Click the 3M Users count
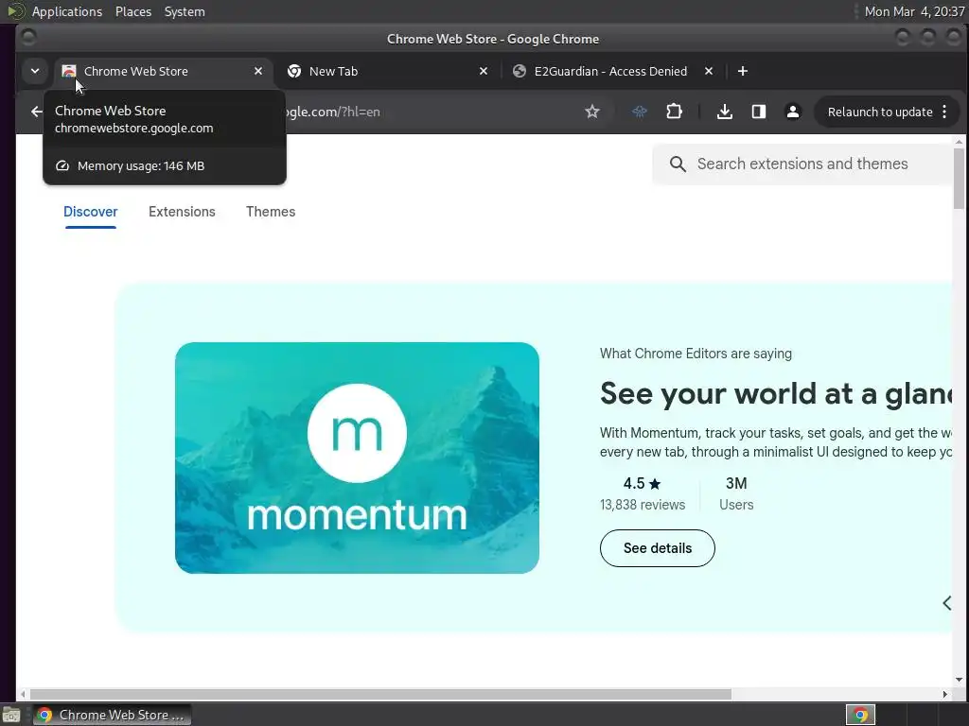This screenshot has width=969, height=726. tap(736, 493)
